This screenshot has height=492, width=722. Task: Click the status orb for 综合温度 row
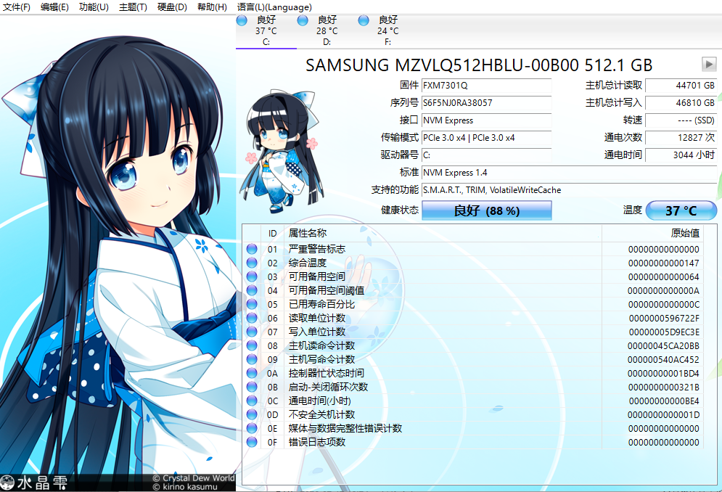[x=252, y=263]
